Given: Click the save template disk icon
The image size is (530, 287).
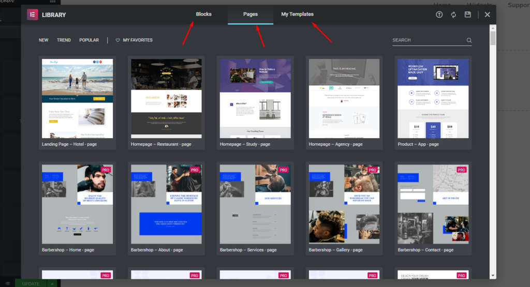Looking at the screenshot, I should (467, 14).
